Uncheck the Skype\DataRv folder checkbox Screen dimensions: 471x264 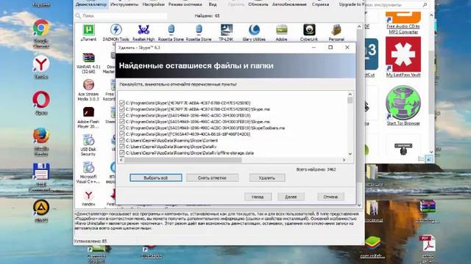pos(121,147)
